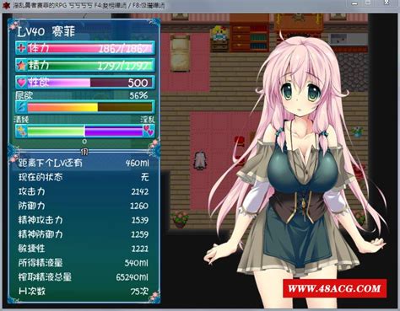The height and width of the screenshot is (311, 400).
Task: Click the flower pot near the bottom wall
Action: pyautogui.click(x=181, y=219)
